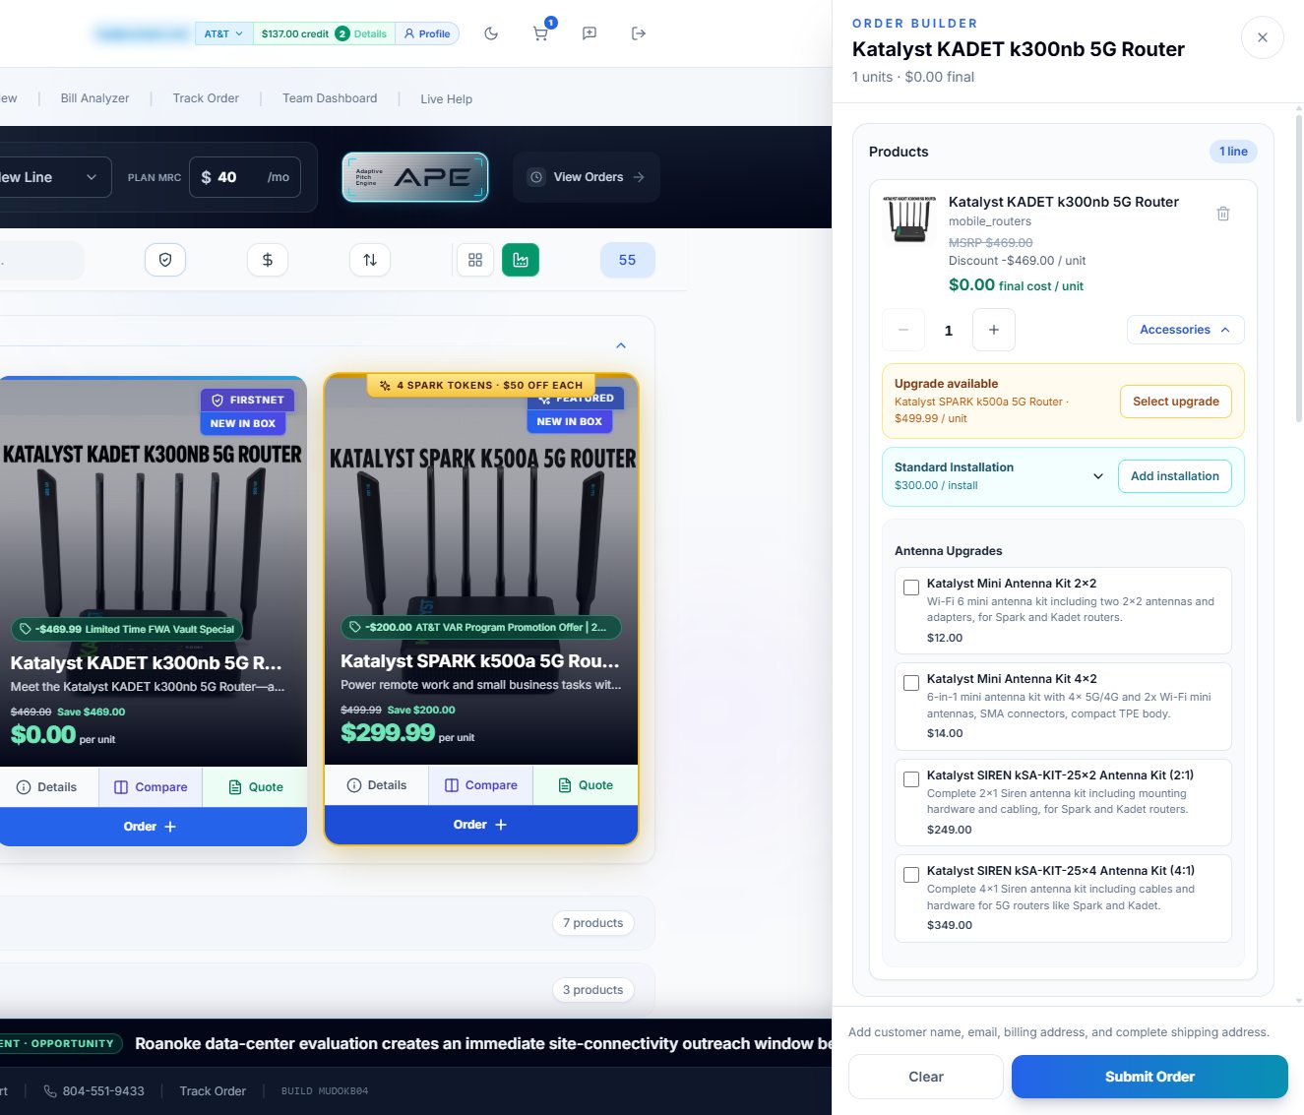Check Katalyst SIREN kSA-KIT-25×4 Antenna Kit
Screen dimensions: 1304x1115
pos(911,875)
